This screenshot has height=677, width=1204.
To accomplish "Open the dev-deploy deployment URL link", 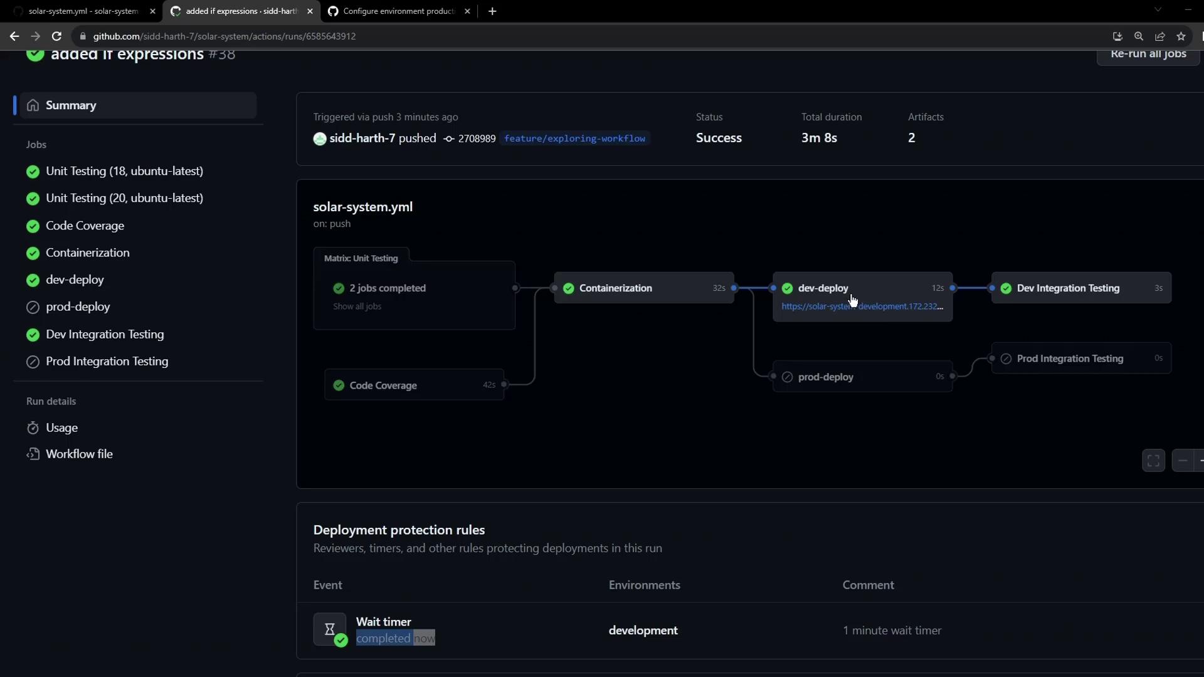I will [x=862, y=307].
